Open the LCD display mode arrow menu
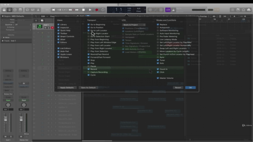 click(x=145, y=10)
